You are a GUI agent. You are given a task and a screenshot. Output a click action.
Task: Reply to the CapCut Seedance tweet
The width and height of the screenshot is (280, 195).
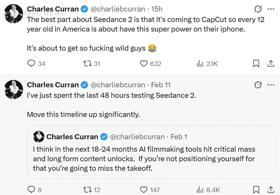click(x=32, y=64)
